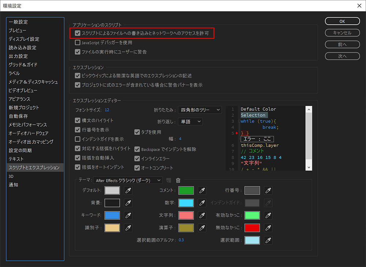Click the eyedropper for コメント color

point(202,190)
